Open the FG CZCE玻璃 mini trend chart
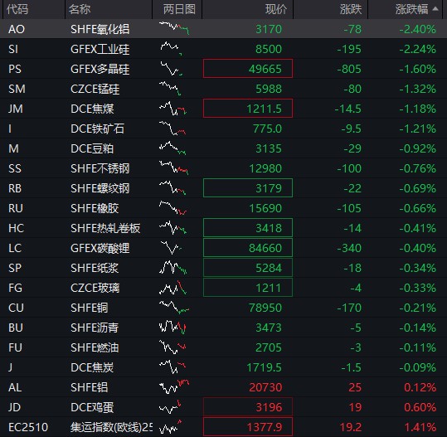 172,288
